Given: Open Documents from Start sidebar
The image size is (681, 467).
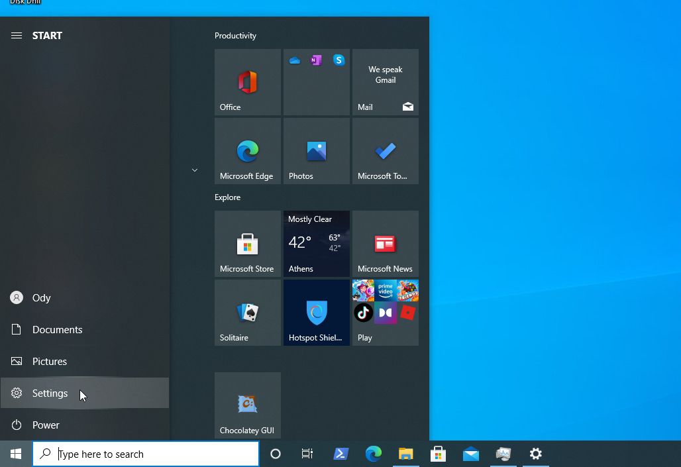Looking at the screenshot, I should 85,330.
